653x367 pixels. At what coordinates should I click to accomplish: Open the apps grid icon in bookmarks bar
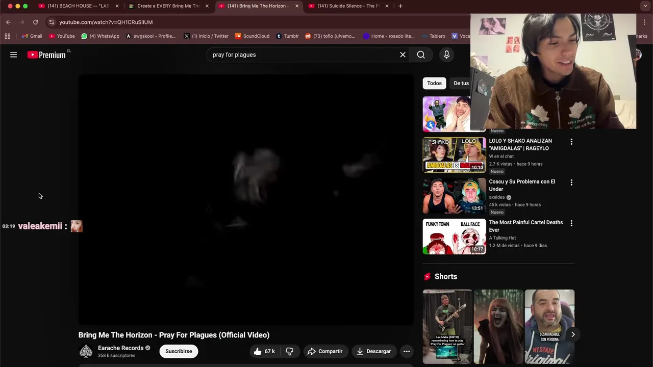[7, 36]
